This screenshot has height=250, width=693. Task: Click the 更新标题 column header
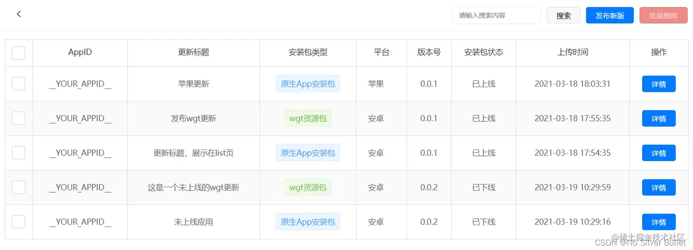(x=193, y=52)
